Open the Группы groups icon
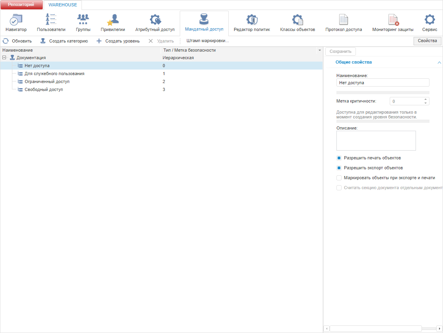 coord(83,19)
